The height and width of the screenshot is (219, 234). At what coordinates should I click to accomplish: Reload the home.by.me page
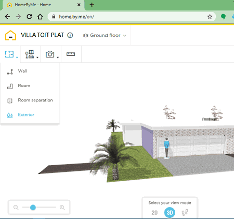(29, 17)
